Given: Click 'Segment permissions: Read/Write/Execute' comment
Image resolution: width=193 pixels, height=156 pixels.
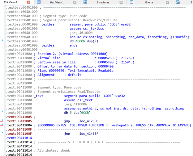Looking at the screenshot, I should pyautogui.click(x=80, y=20).
